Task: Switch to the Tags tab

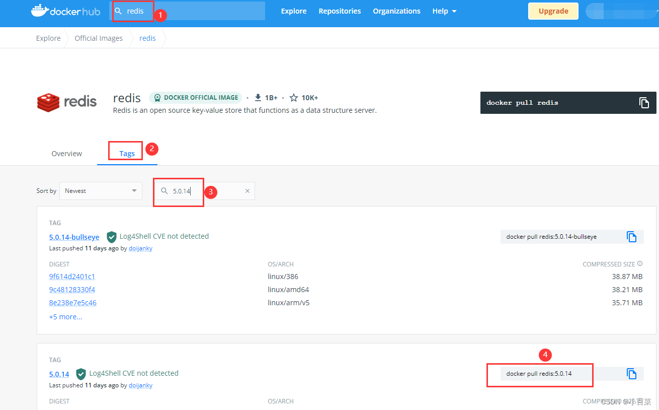Action: click(x=127, y=154)
